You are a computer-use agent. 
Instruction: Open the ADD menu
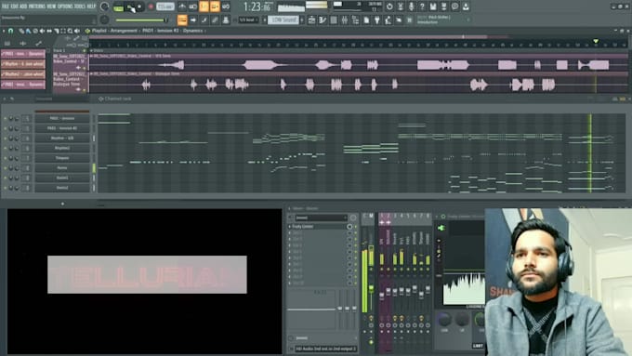[23, 7]
